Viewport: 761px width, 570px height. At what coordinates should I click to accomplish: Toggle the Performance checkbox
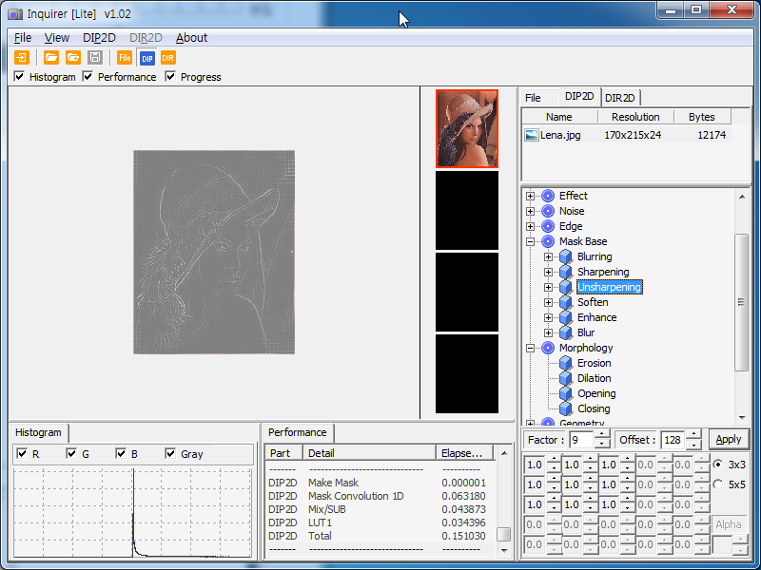pyautogui.click(x=88, y=77)
